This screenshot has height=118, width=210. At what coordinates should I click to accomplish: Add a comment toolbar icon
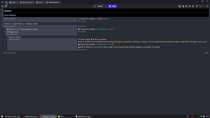pyautogui.click(x=190, y=6)
